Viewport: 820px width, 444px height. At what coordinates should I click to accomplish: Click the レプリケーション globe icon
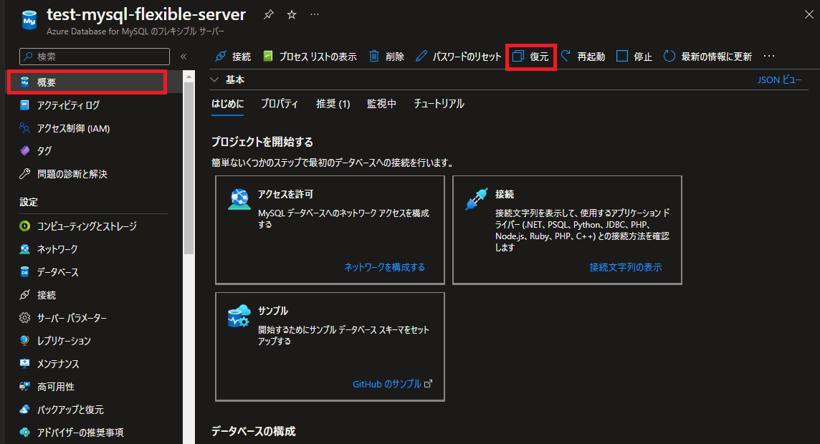click(24, 341)
